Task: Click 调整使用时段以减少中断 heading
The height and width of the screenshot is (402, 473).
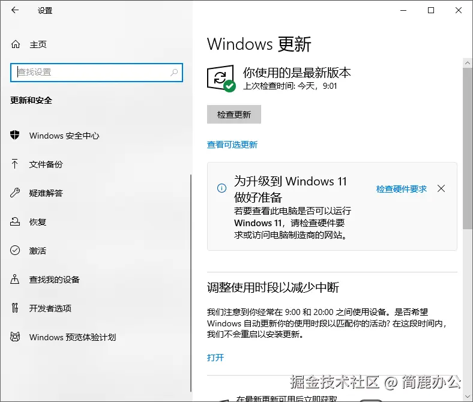Action: (x=273, y=287)
